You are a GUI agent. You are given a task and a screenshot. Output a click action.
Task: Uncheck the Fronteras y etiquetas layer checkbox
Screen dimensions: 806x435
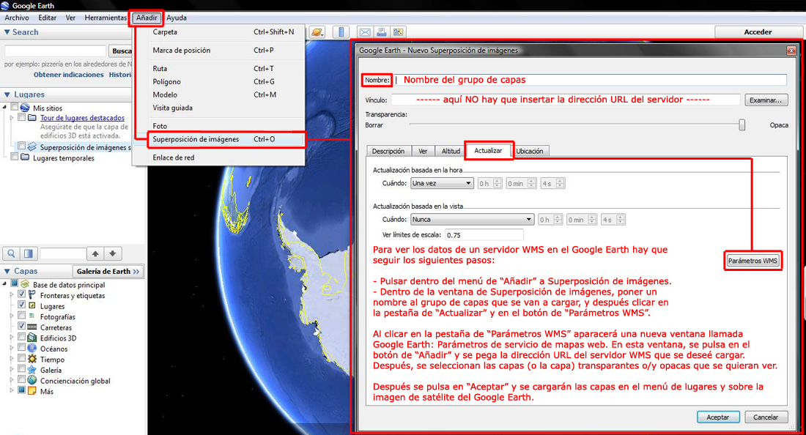pos(21,295)
